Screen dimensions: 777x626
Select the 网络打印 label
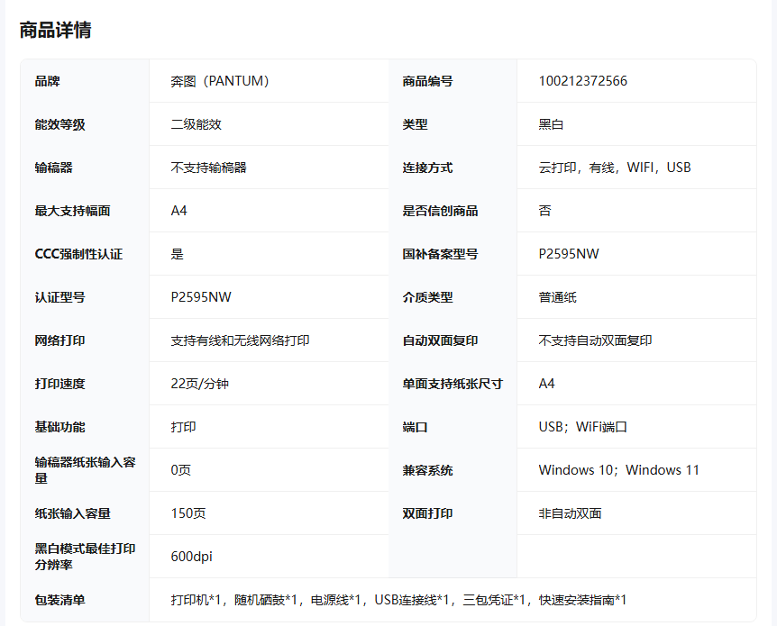(x=60, y=340)
